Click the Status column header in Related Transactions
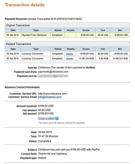The height and width of the screenshot is (164, 135). coord(58,49)
